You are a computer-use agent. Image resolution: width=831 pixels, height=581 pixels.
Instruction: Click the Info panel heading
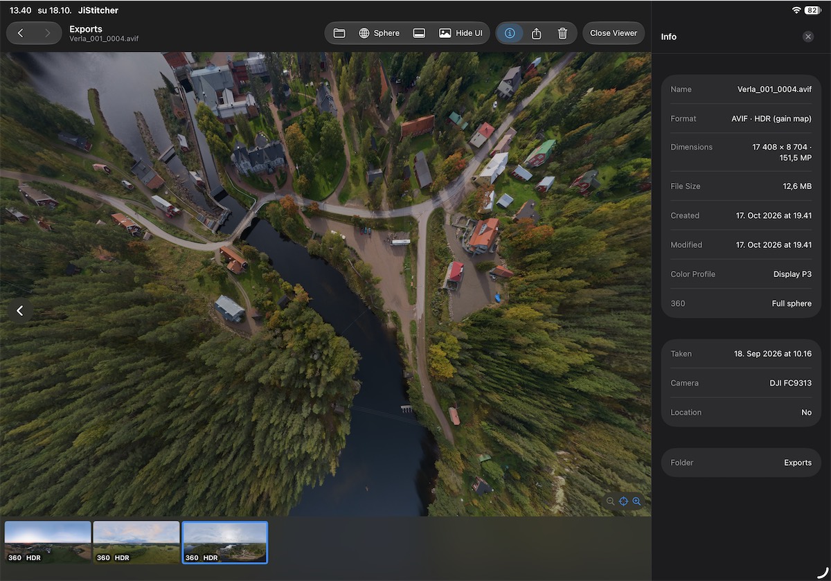(x=669, y=37)
